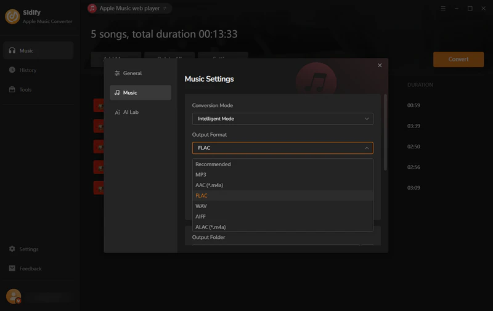Screen dimensions: 493x311
Task: Click the headphones Music icon in sidebar
Action: click(12, 50)
